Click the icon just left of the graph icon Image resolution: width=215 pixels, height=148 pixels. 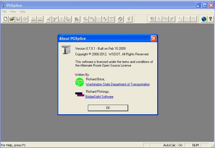pyautogui.click(x=92, y=19)
